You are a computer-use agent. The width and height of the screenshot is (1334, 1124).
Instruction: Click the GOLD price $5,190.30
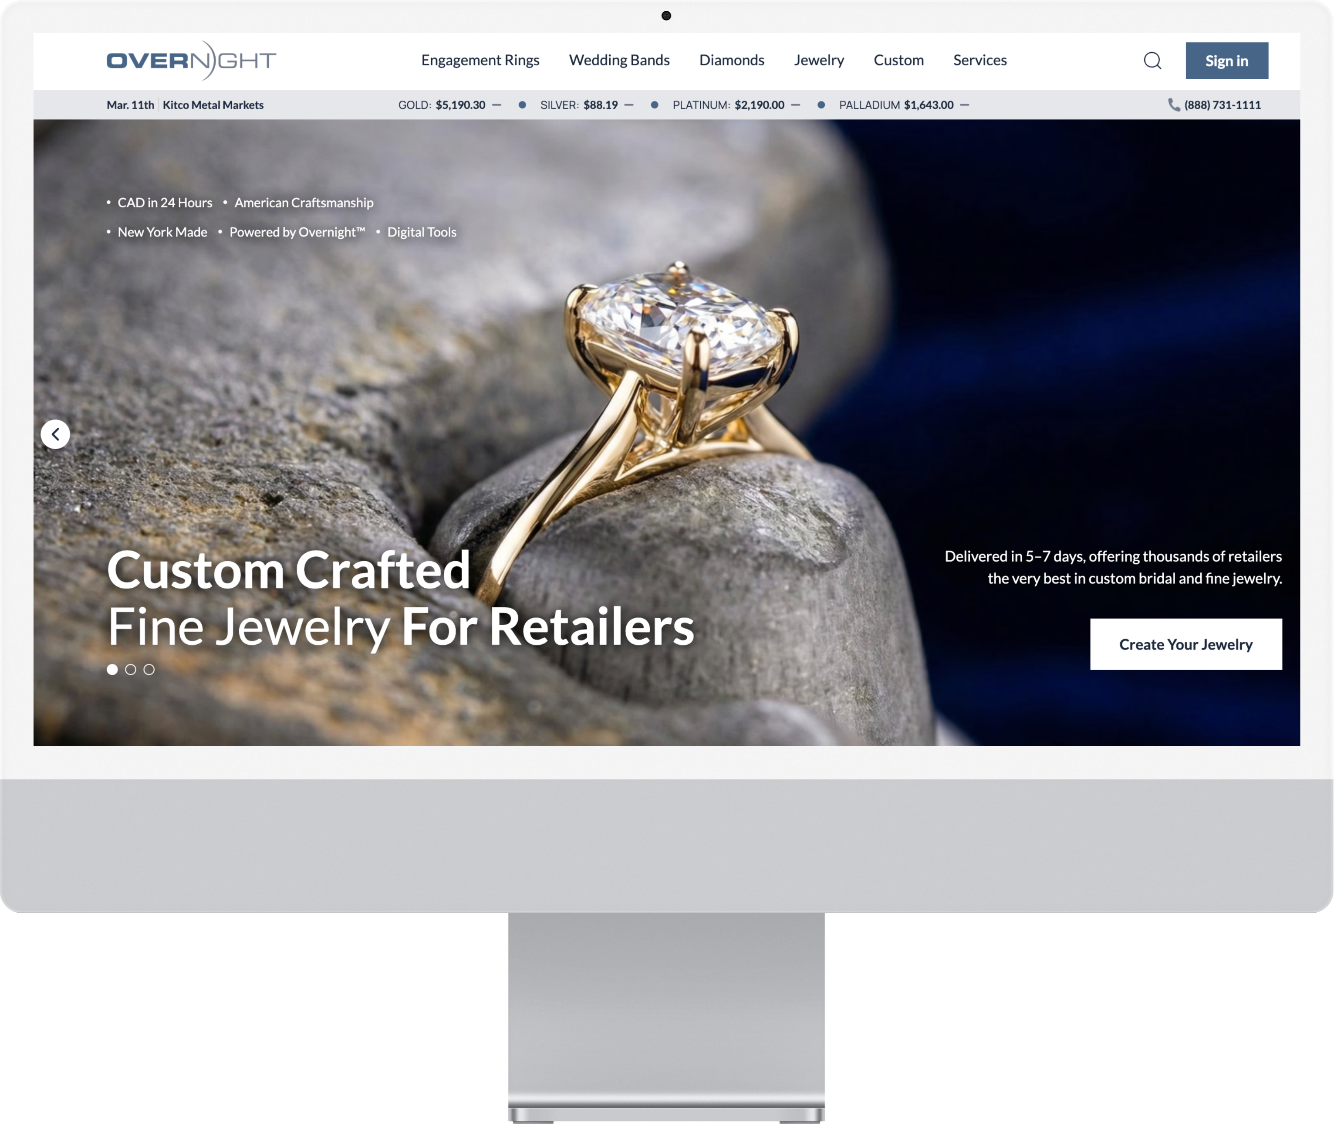[460, 105]
